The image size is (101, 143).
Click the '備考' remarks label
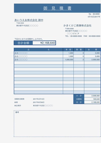click(17, 112)
